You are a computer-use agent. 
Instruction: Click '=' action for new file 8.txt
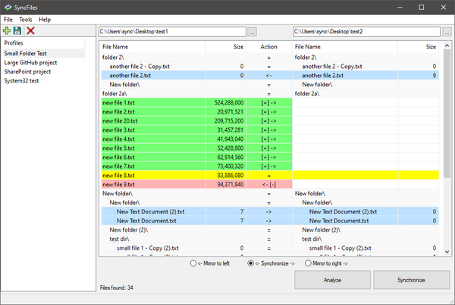(x=269, y=176)
